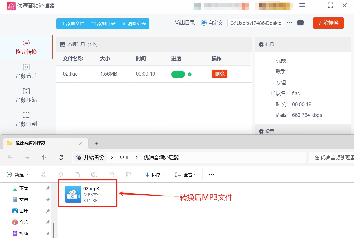Click the Copy icon in Explorer toolbar
This screenshot has height=238, width=354.
(x=60, y=175)
